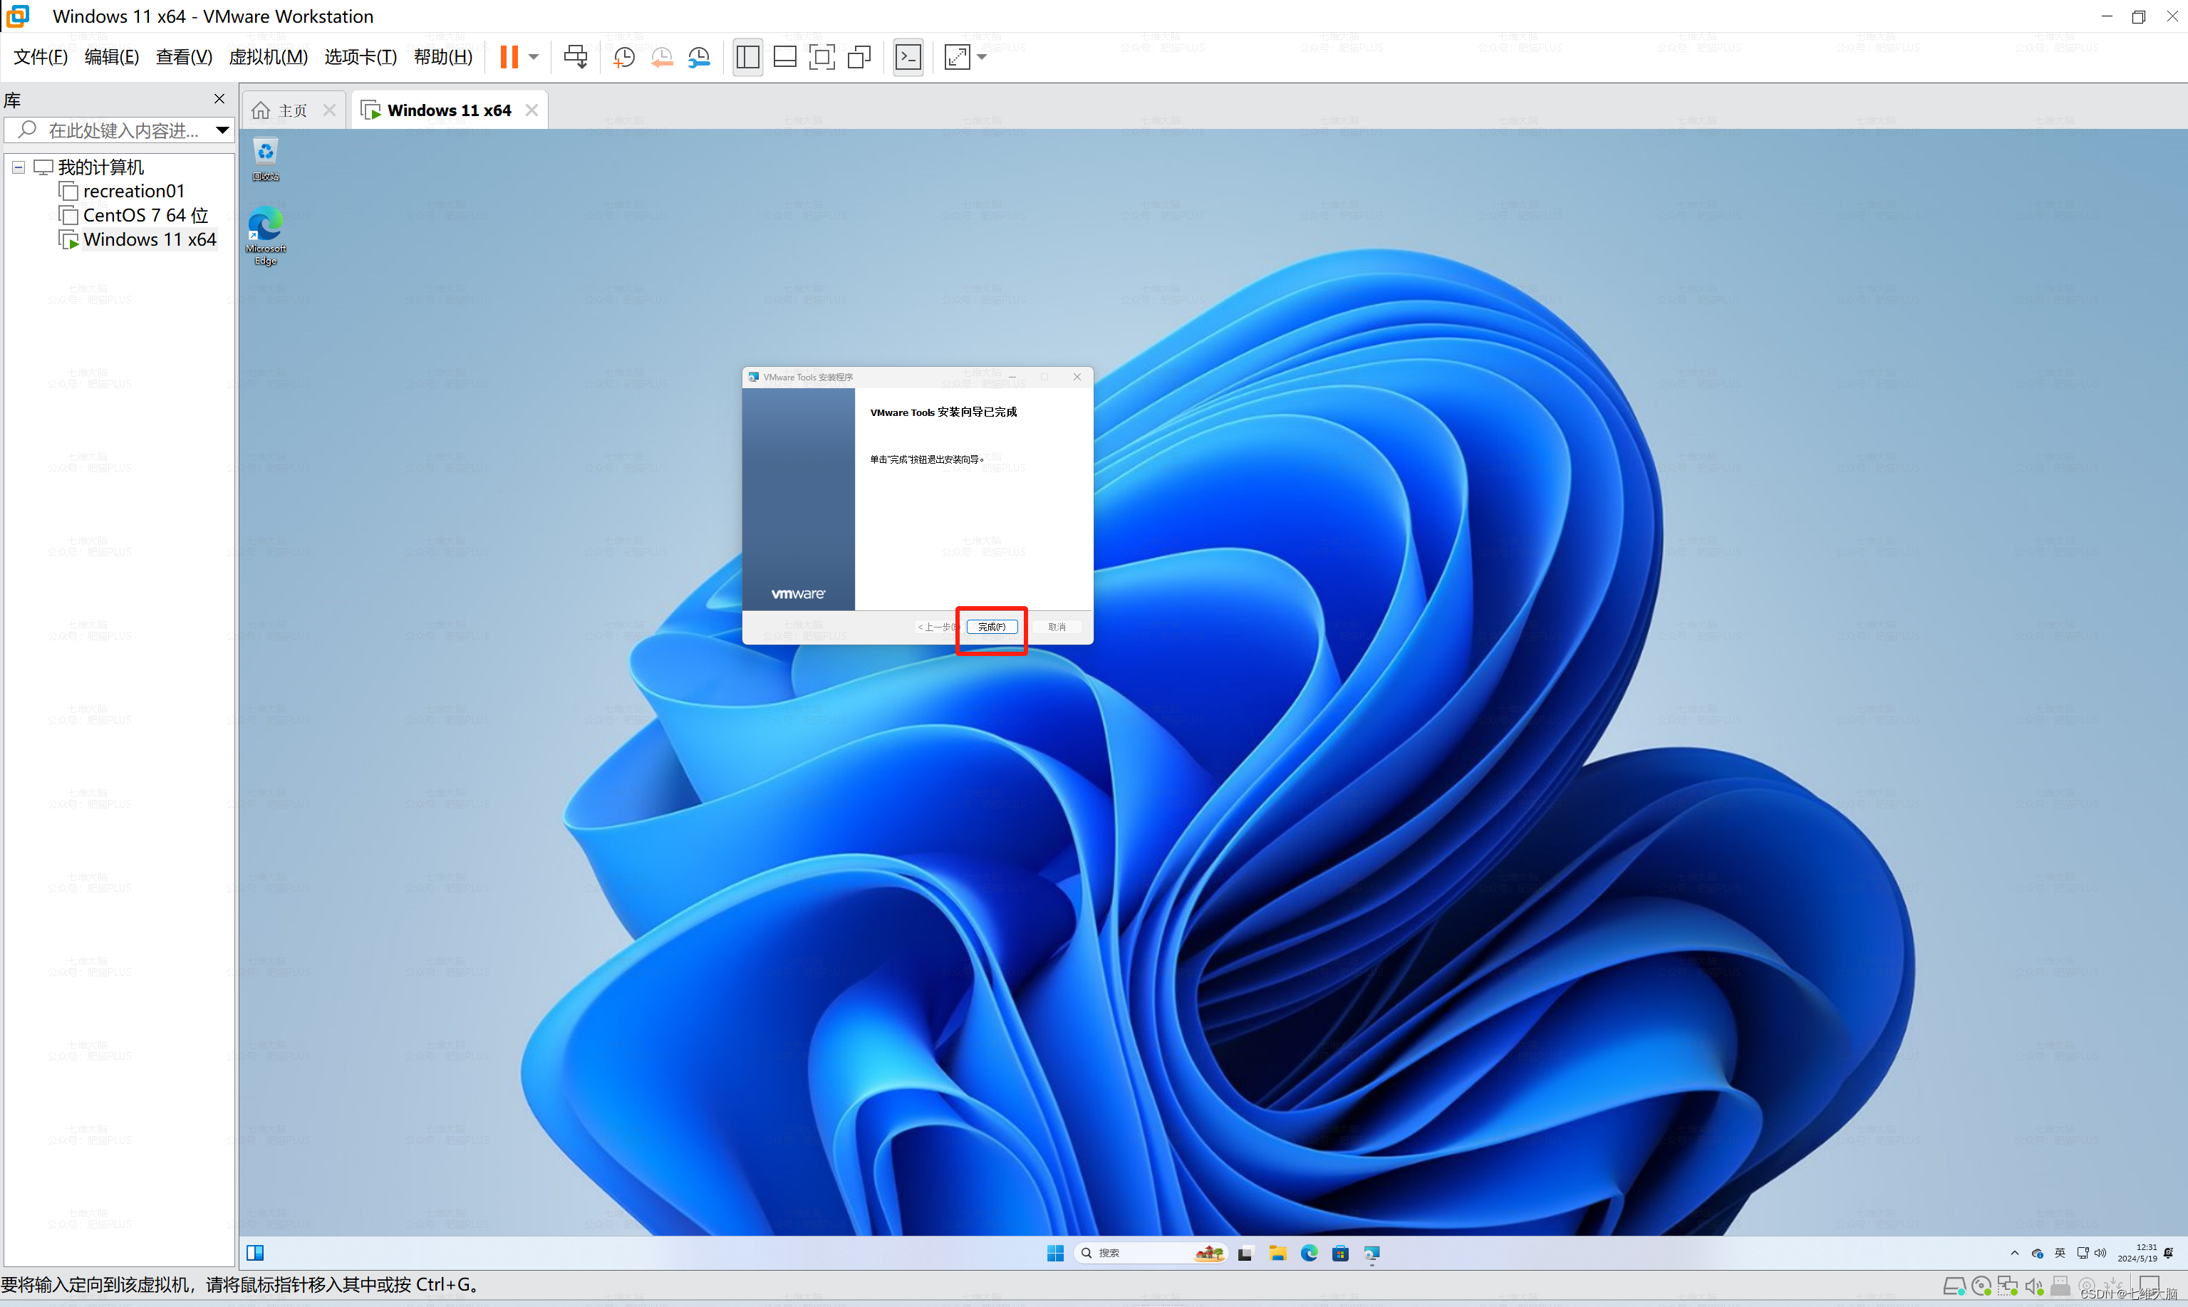Minimize the VMware Tools installer window

[x=1013, y=377]
